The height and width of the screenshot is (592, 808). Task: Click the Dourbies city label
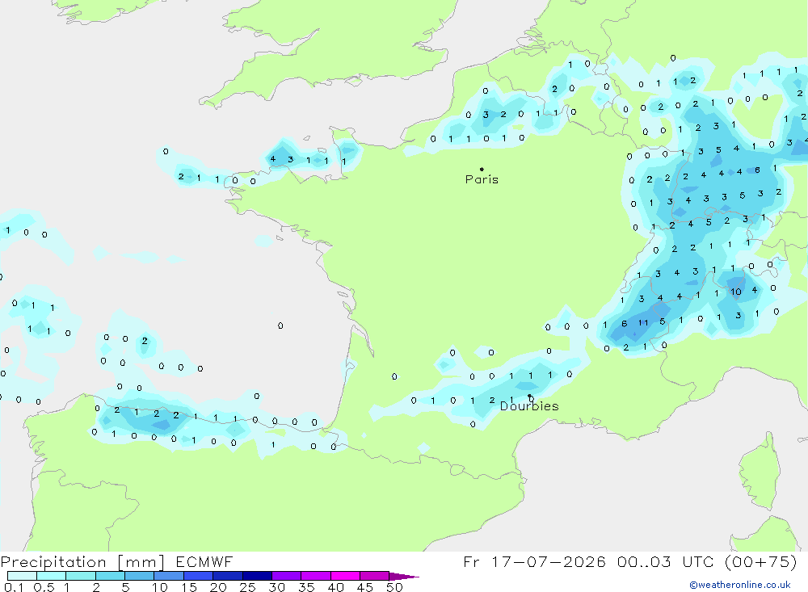[529, 406]
